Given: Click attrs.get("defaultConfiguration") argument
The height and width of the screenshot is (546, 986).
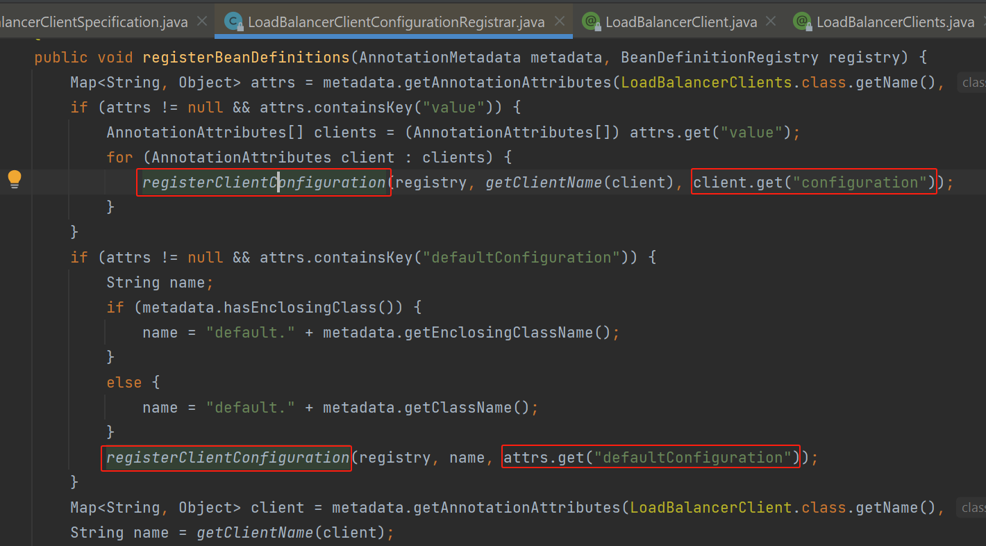Looking at the screenshot, I should [651, 457].
